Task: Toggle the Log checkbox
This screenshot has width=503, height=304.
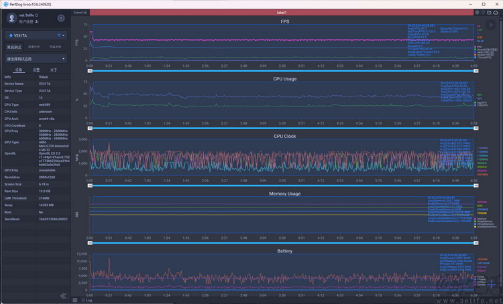Action: click(x=83, y=300)
